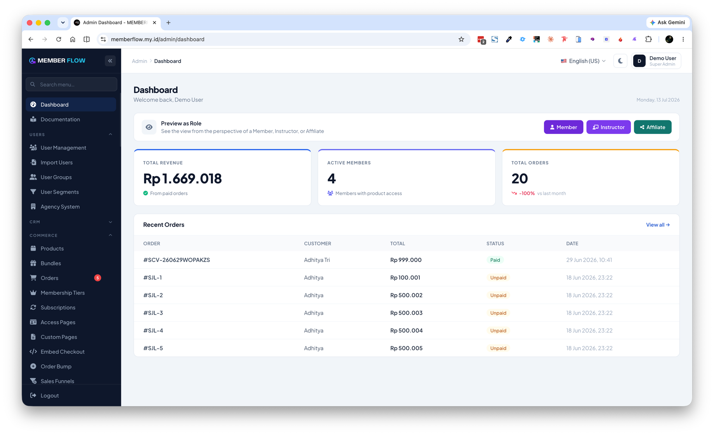Screen dimensions: 714x435
Task: Preview as Affiliate role
Action: 652,127
